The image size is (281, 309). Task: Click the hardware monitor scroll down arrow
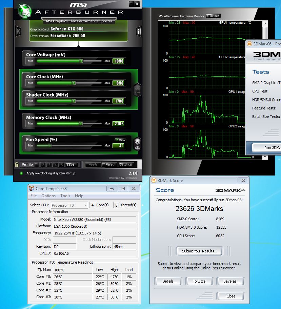click(x=265, y=157)
